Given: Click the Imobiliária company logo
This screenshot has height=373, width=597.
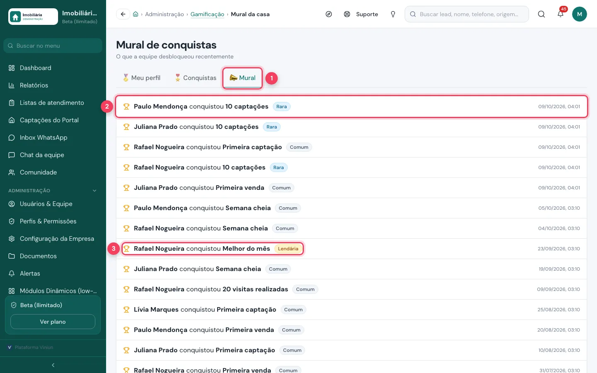Looking at the screenshot, I should [33, 17].
